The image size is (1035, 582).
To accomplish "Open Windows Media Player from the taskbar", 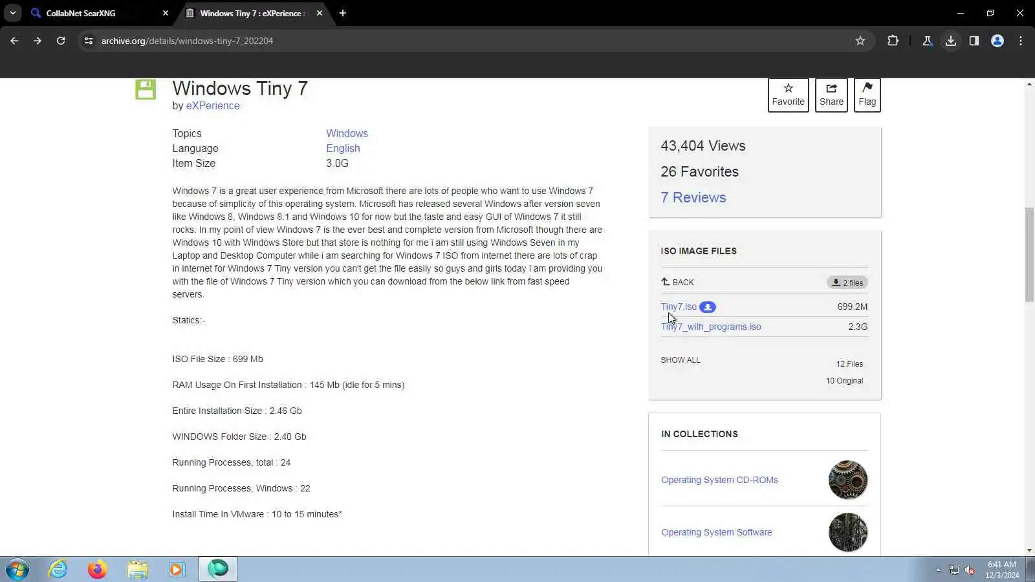I will (177, 569).
